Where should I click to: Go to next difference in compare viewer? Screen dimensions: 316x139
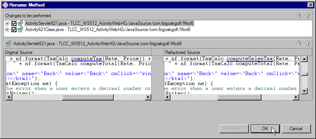tap(299, 43)
